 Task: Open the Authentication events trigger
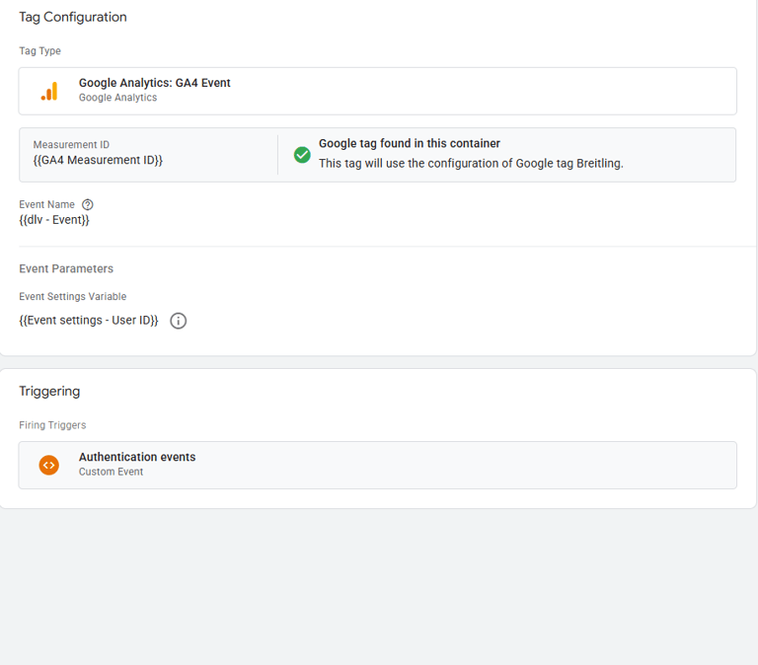tap(137, 457)
